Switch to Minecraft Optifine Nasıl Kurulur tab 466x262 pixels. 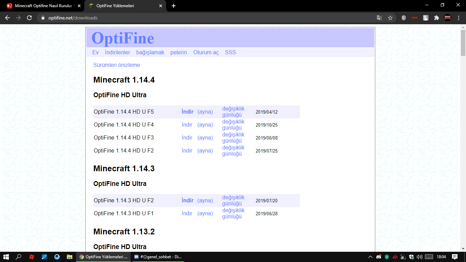coord(43,6)
